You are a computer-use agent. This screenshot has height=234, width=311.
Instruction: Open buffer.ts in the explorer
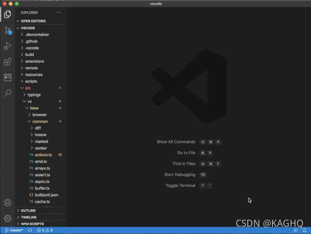coord(41,188)
